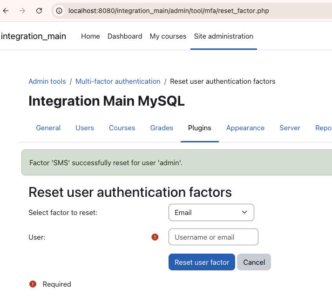Click the browser back arrow
This screenshot has height=302, width=332.
6,11
